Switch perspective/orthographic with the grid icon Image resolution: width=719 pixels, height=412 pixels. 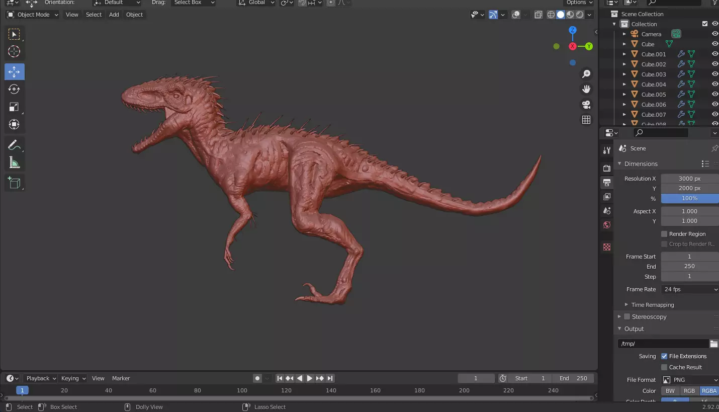pos(586,120)
